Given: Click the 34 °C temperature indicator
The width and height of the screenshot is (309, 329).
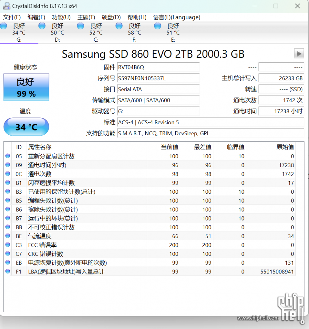Looking at the screenshot, I should (26, 127).
